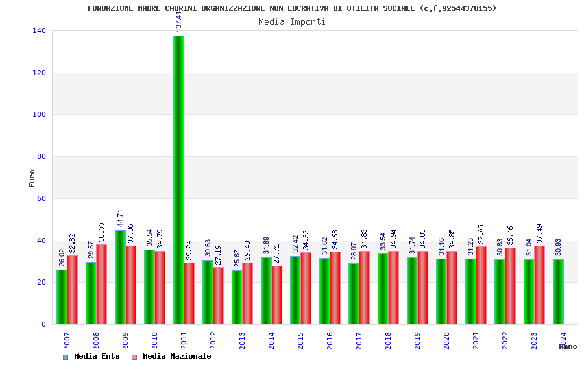The height and width of the screenshot is (389, 584).
Task: Click the 37.36 value label for 2009
Action: (x=130, y=233)
